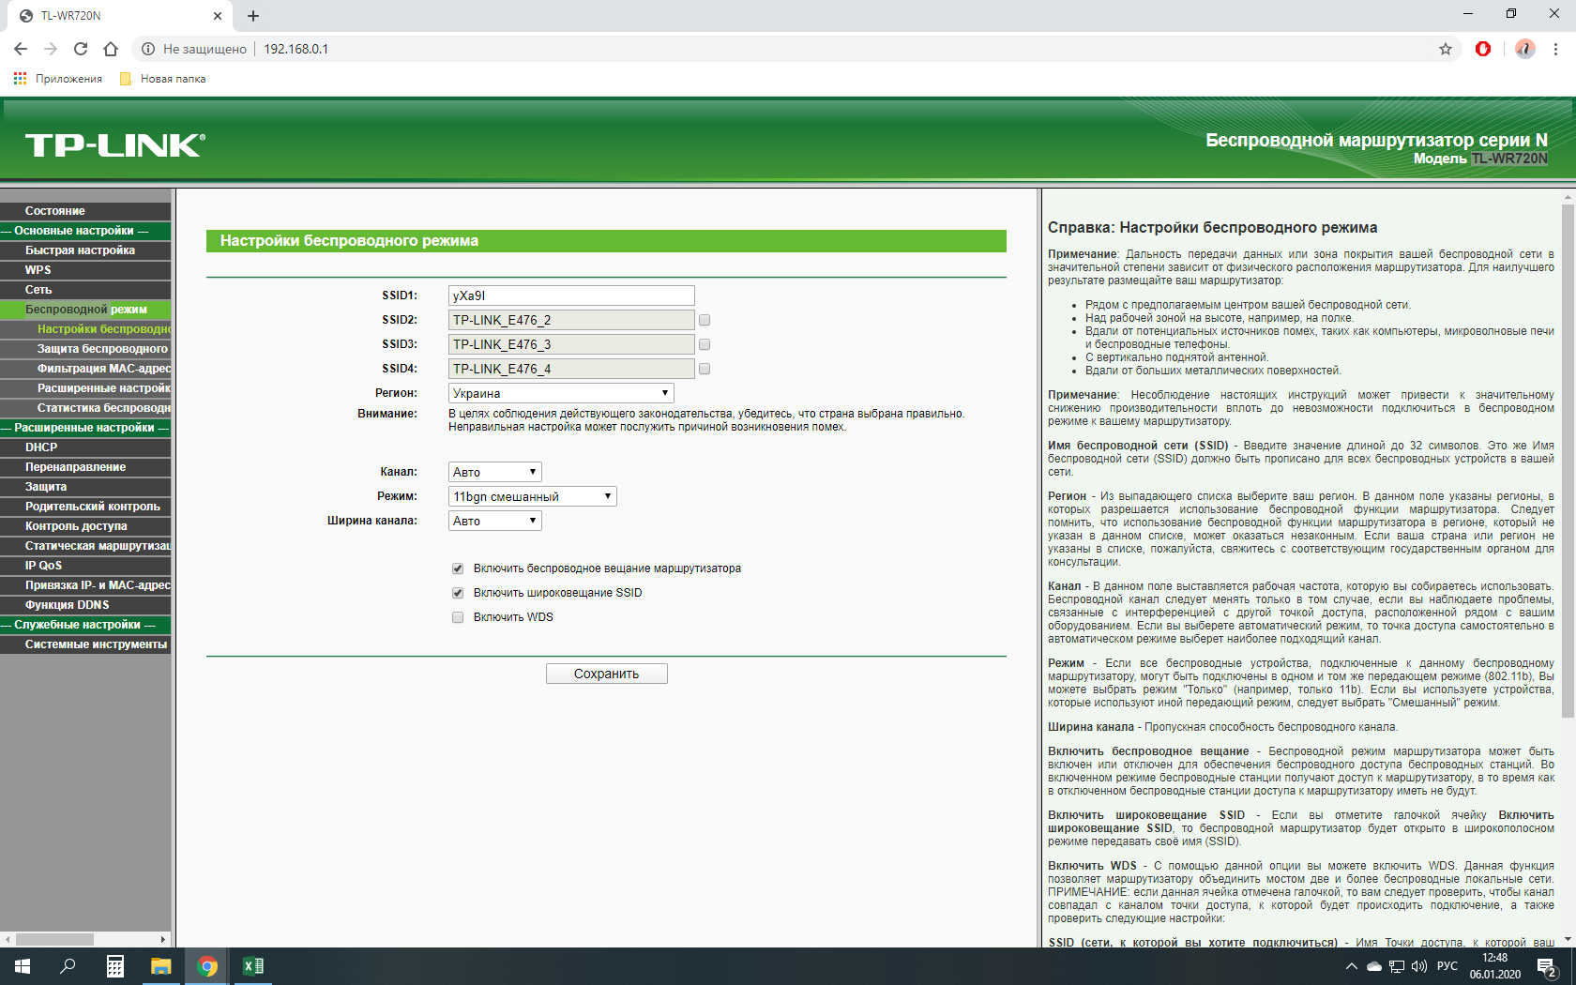1576x985 pixels.
Task: Click the browser Forward arrow
Action: pos(51,49)
